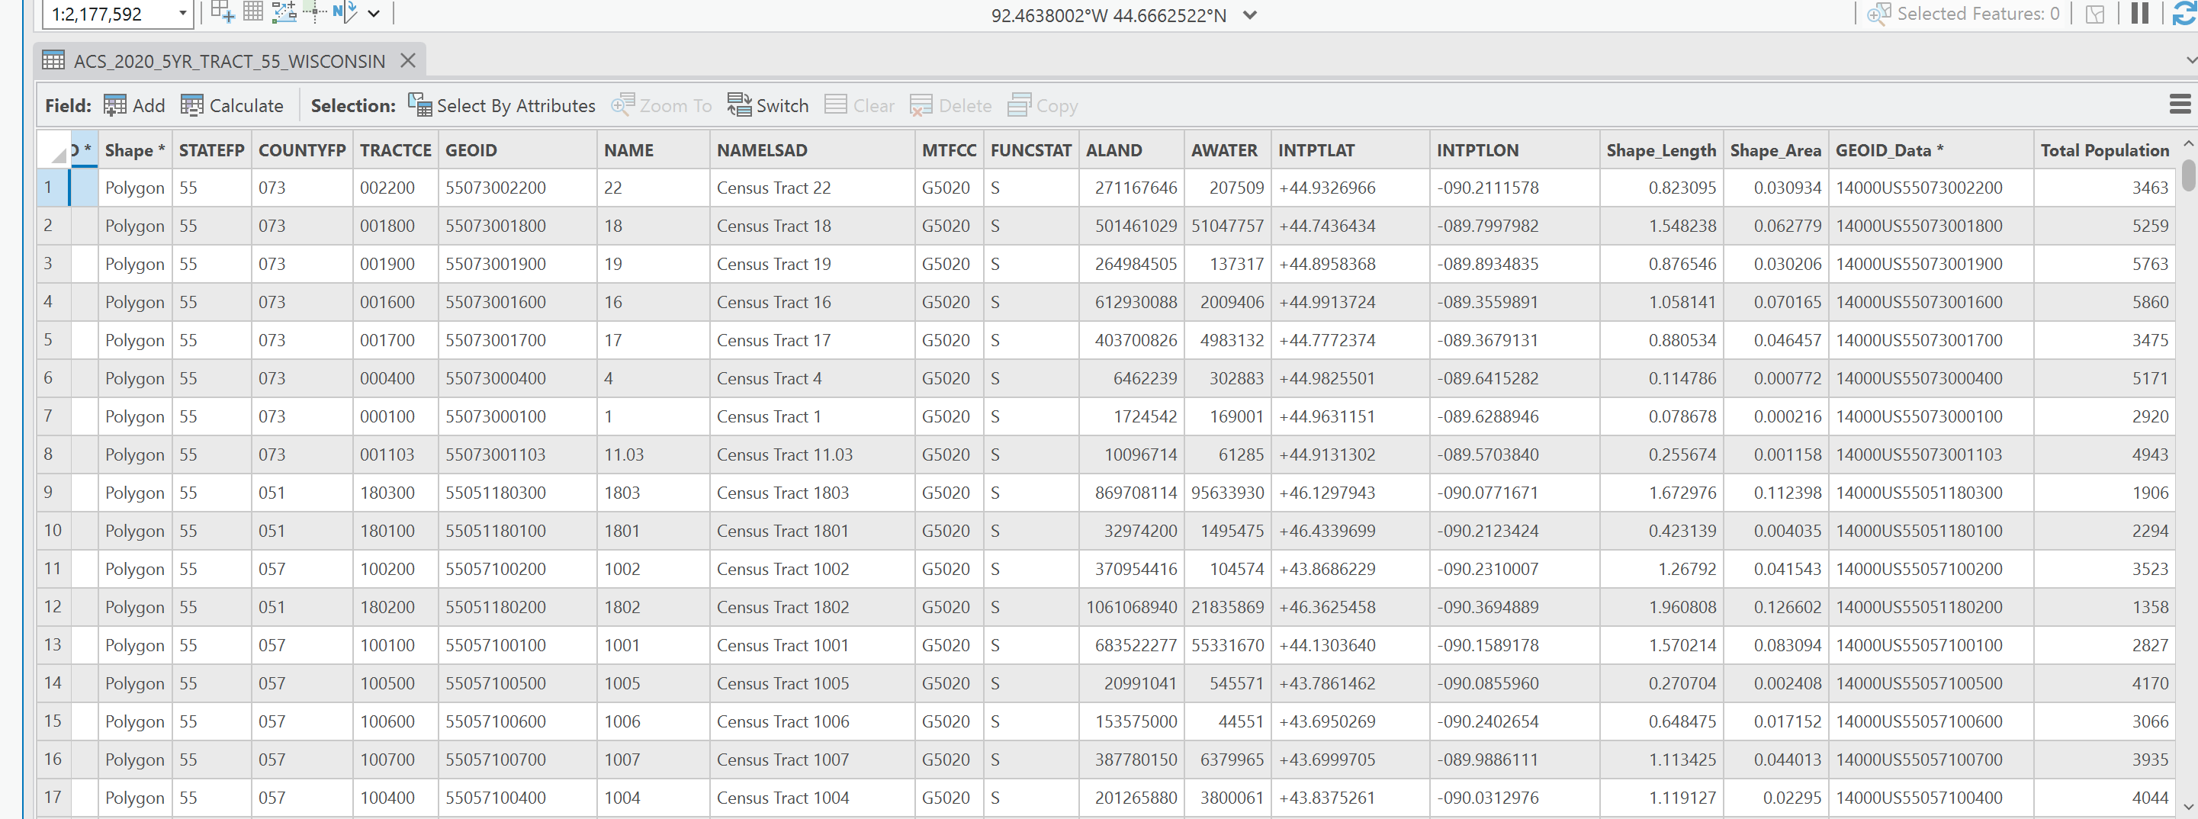Refresh the map view with refresh icon
The image size is (2198, 819).
pos(2184,14)
